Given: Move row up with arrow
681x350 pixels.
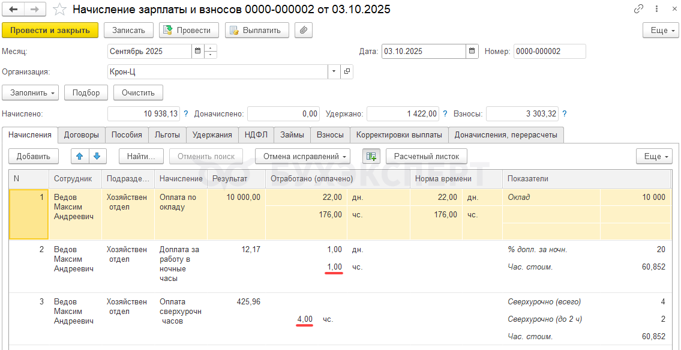Looking at the screenshot, I should (x=80, y=156).
